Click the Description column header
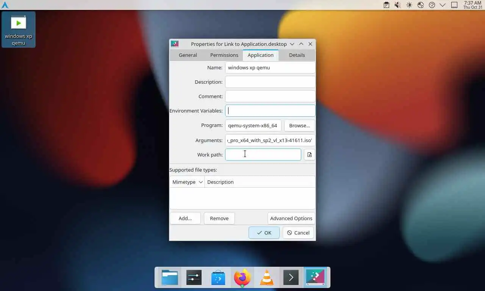 (260, 182)
